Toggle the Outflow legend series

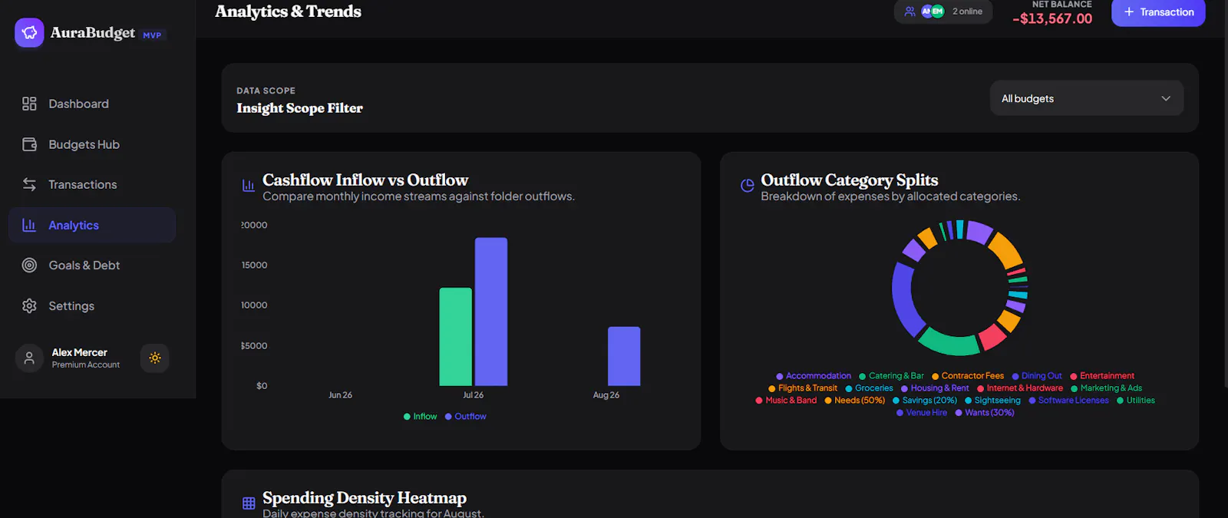(x=466, y=417)
